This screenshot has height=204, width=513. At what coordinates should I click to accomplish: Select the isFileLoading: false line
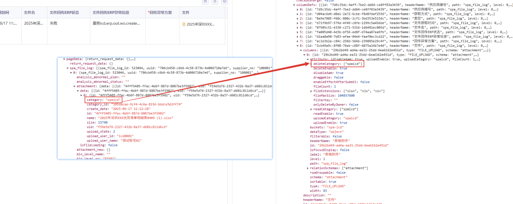coord(99,145)
